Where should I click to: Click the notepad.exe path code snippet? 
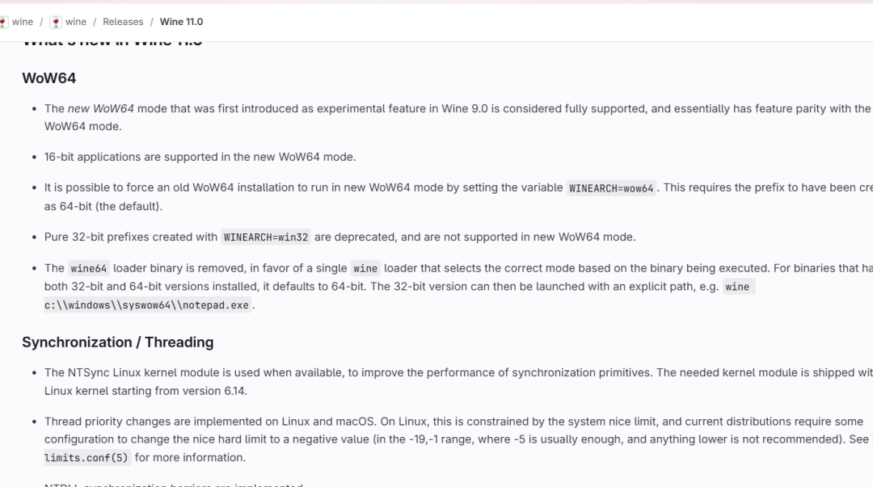click(148, 305)
